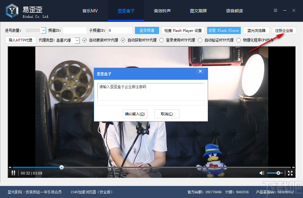Open the 语音朗读 tab
303x198 pixels.
point(235,11)
